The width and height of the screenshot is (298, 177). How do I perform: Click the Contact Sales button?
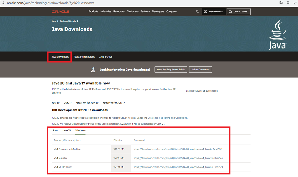(239, 11)
